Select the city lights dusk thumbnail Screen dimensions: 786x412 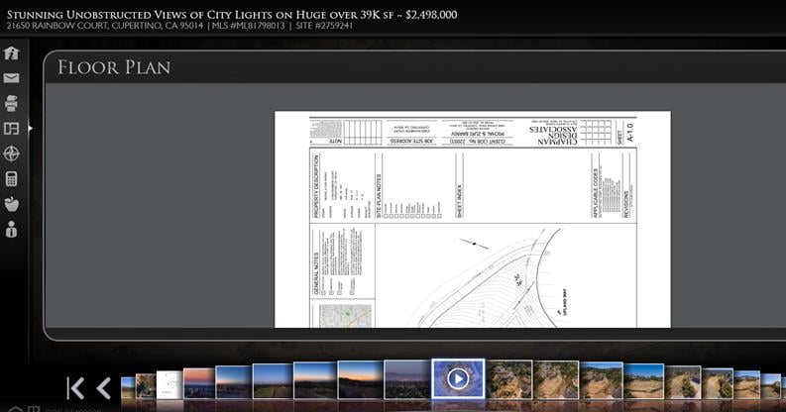[x=407, y=379]
